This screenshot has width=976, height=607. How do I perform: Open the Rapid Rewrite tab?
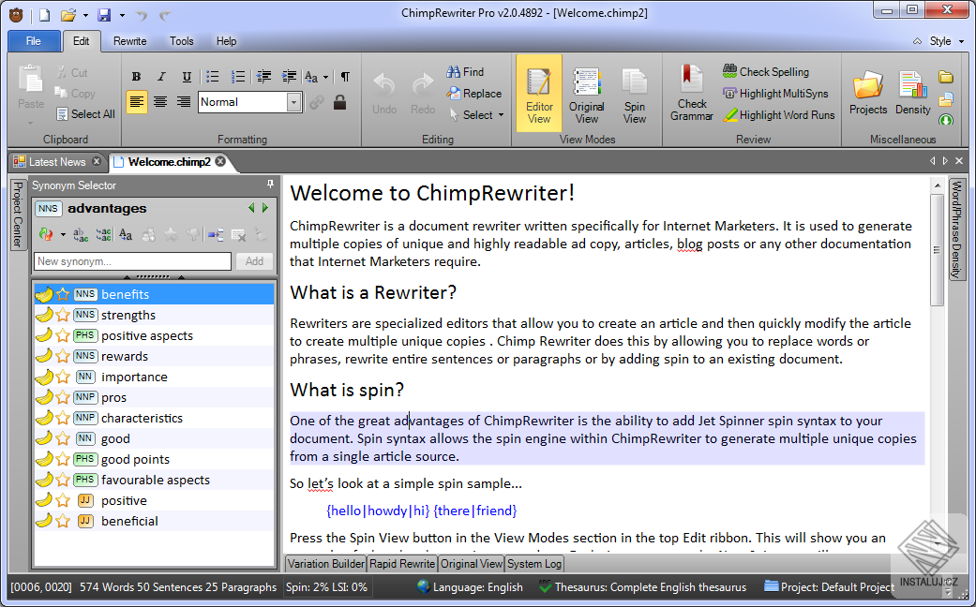[402, 564]
